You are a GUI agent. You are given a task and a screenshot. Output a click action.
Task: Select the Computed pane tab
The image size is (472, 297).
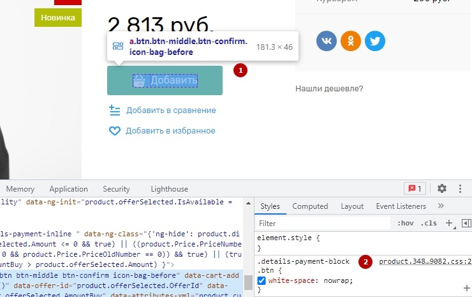[310, 206]
